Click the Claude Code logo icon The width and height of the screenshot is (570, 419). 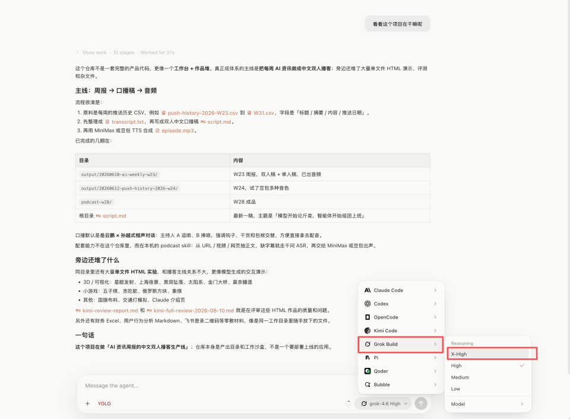(368, 290)
